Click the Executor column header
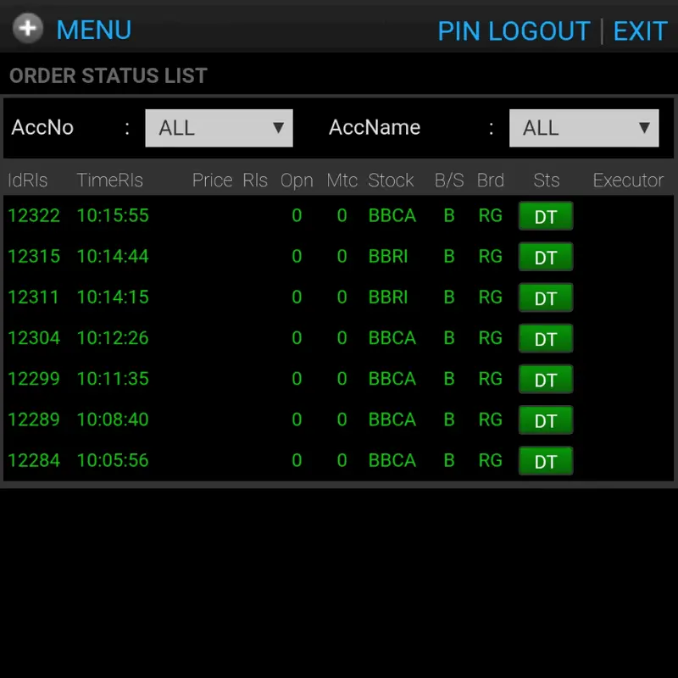This screenshot has width=678, height=678. click(x=628, y=180)
